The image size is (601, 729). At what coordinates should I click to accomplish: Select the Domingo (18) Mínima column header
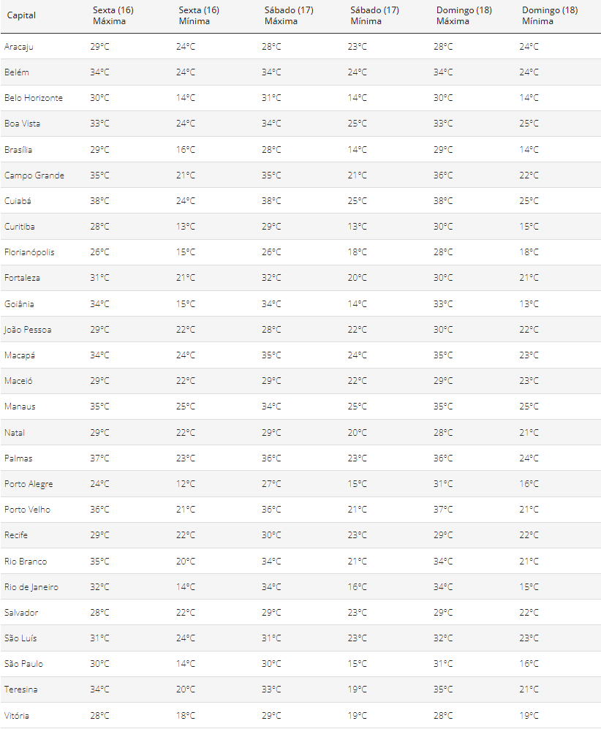(550, 15)
